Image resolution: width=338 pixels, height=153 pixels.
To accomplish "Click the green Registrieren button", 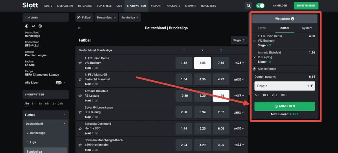I will tap(306, 6).
